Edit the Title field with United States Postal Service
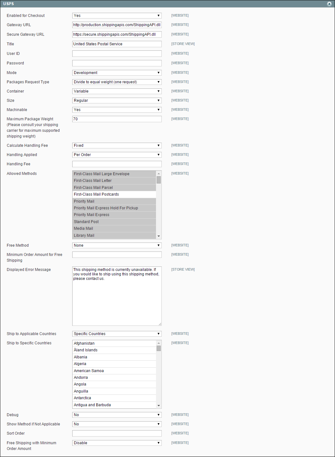This screenshot has width=335, height=457. point(117,44)
